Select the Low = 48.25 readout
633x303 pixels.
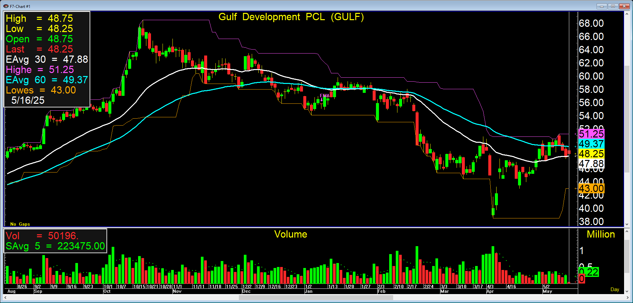tap(39, 28)
